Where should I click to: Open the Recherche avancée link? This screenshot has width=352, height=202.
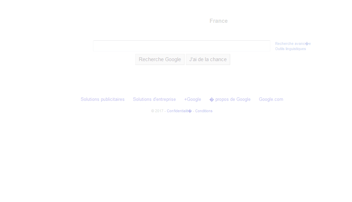click(293, 44)
